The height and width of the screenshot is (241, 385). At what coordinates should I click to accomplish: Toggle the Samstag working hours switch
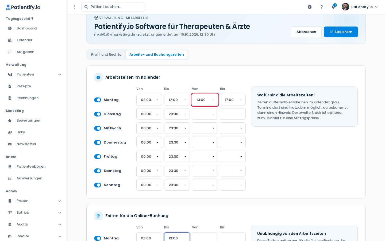(98, 171)
